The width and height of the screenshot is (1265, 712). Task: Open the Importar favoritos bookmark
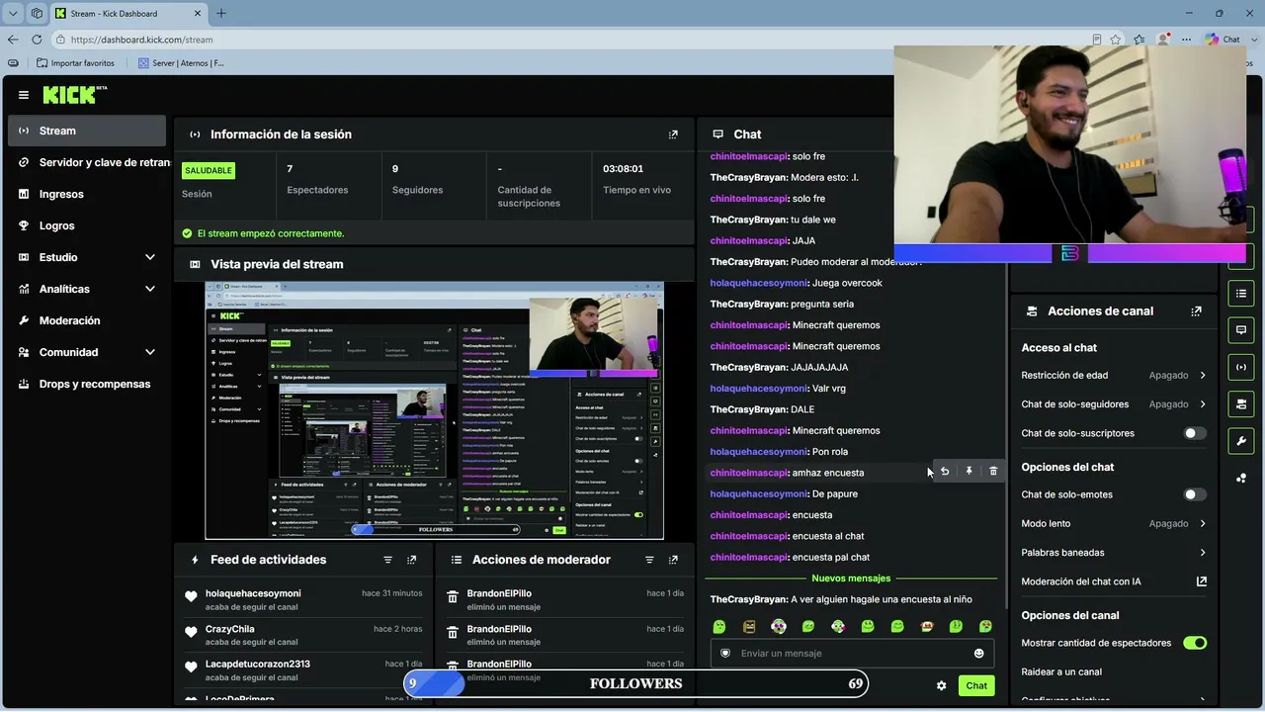click(75, 63)
